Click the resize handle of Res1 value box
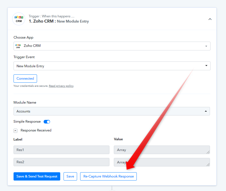The height and width of the screenshot is (191, 226). point(208,152)
